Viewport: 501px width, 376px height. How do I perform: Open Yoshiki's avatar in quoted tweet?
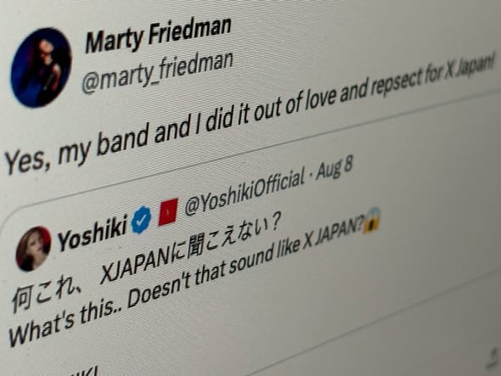click(34, 249)
